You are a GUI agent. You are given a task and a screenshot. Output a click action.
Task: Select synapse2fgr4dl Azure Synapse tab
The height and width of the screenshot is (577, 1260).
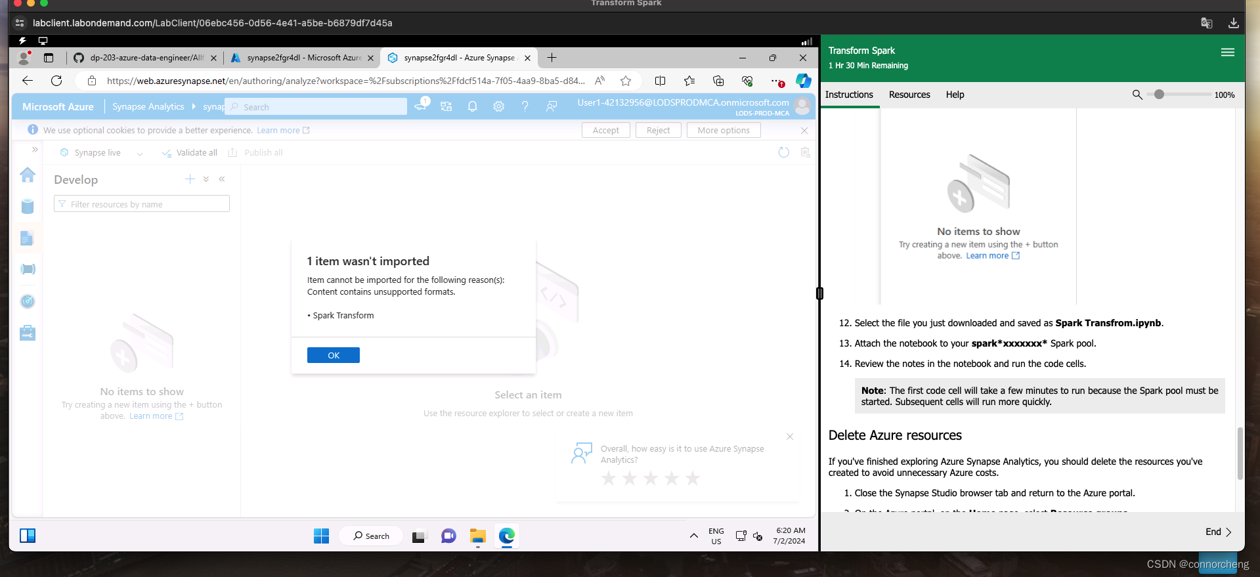pyautogui.click(x=459, y=58)
